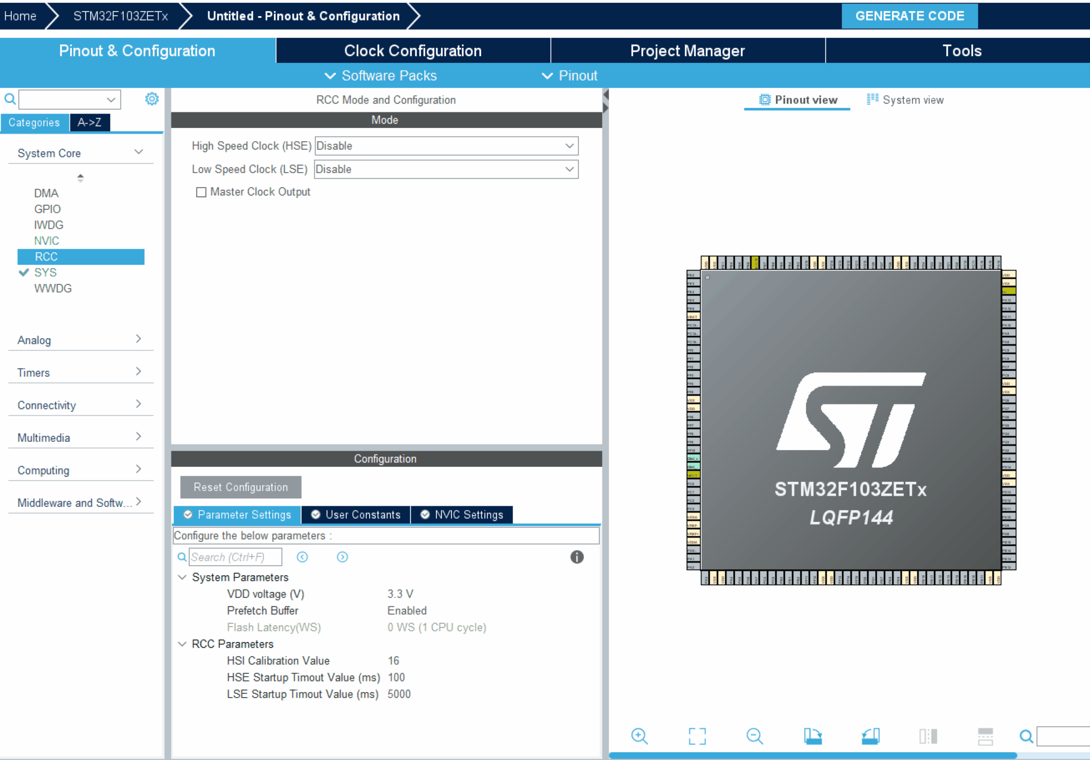Switch to A->Z sorting tab
The height and width of the screenshot is (760, 1090).
tap(90, 122)
